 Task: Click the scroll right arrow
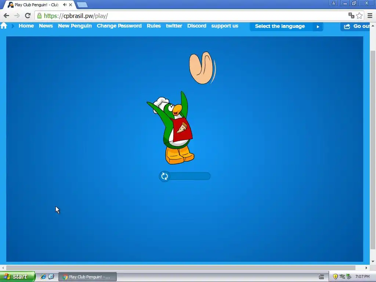(x=366, y=268)
